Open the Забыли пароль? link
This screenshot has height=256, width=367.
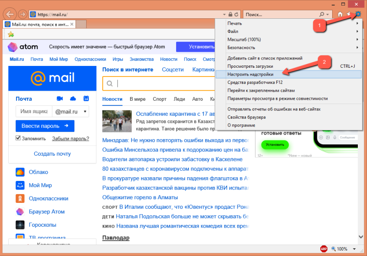point(71,138)
